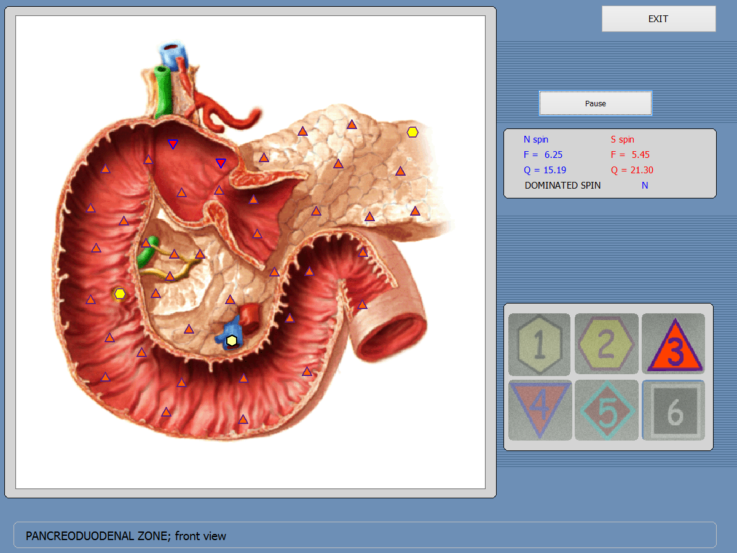Click N spin Q = 15.19 value

[x=545, y=170]
